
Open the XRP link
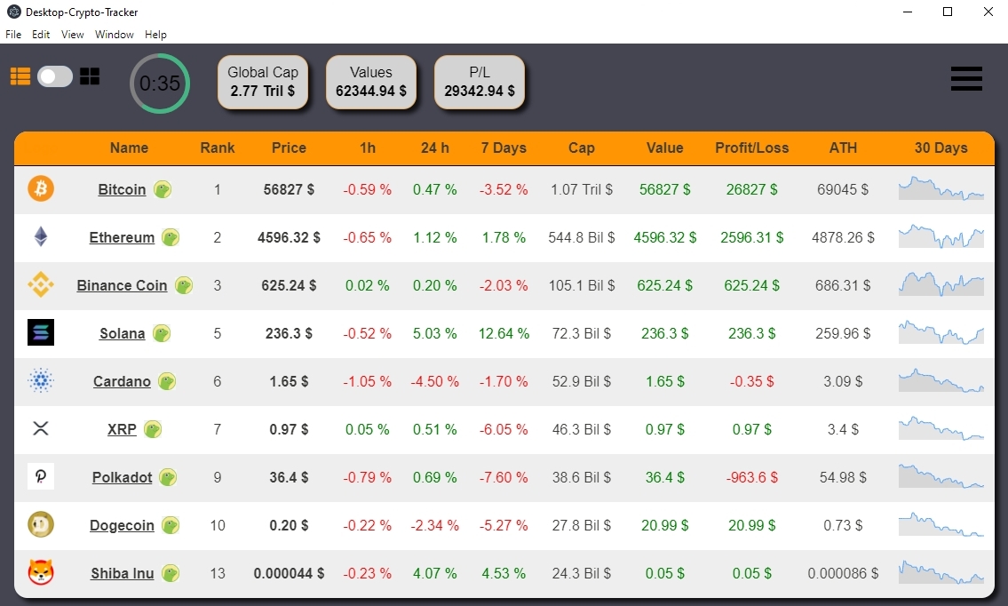[122, 429]
